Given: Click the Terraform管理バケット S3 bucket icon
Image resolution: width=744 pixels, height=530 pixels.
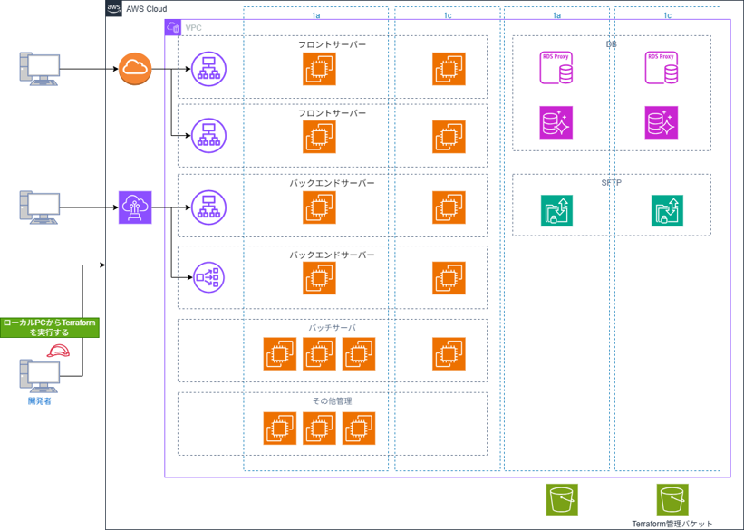Looking at the screenshot, I should [x=672, y=499].
